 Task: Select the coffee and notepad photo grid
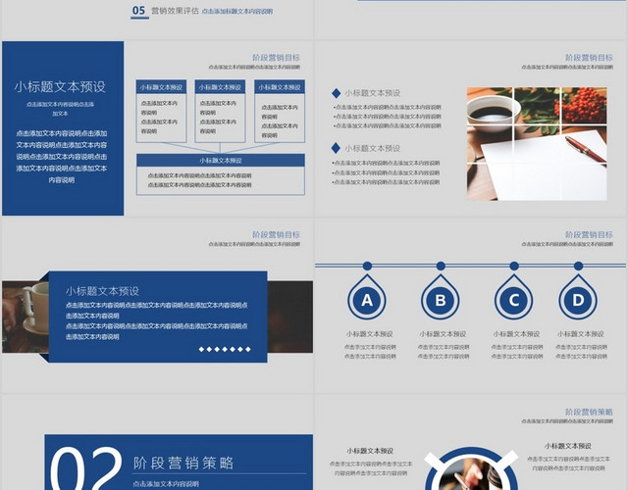tap(537, 144)
